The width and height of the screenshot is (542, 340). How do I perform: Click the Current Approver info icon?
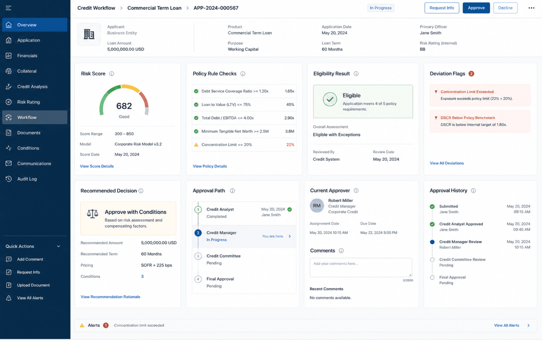356,191
